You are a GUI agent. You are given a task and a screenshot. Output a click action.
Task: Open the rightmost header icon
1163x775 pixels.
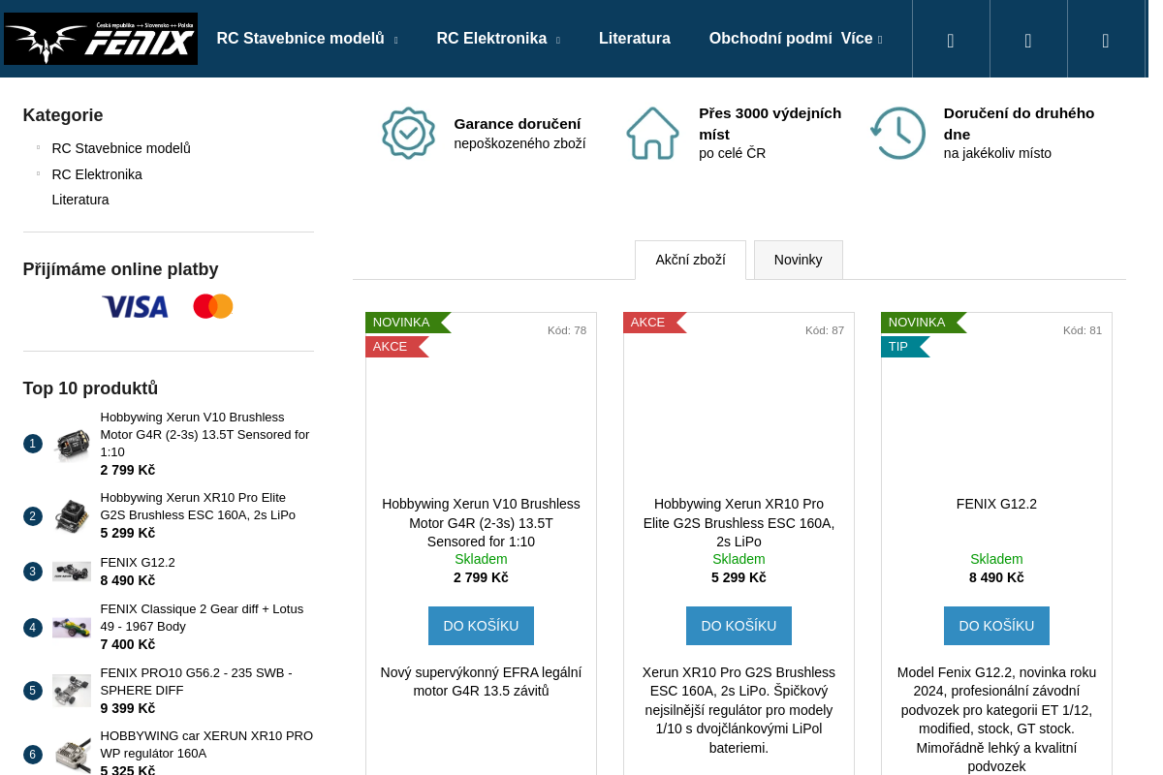click(1106, 40)
